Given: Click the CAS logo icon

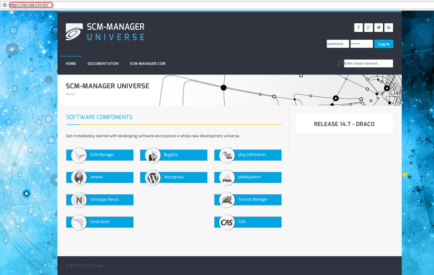Looking at the screenshot, I should tap(227, 222).
